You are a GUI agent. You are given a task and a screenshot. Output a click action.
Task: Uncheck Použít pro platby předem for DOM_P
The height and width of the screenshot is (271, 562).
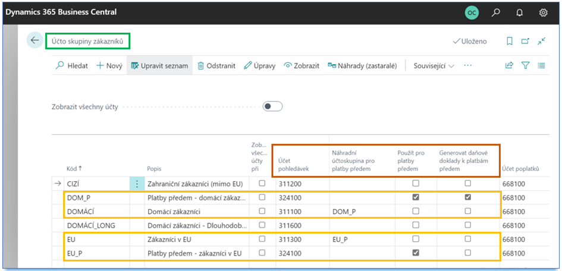tap(416, 197)
